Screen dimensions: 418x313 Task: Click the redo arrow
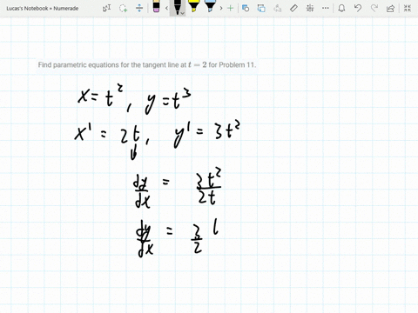[374, 8]
